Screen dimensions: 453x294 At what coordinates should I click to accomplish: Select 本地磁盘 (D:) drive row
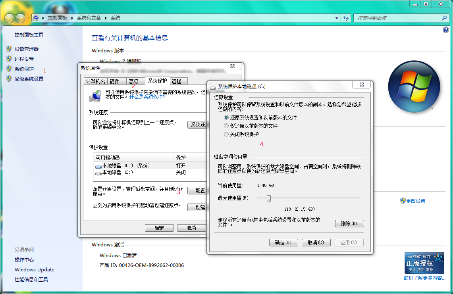coord(150,173)
